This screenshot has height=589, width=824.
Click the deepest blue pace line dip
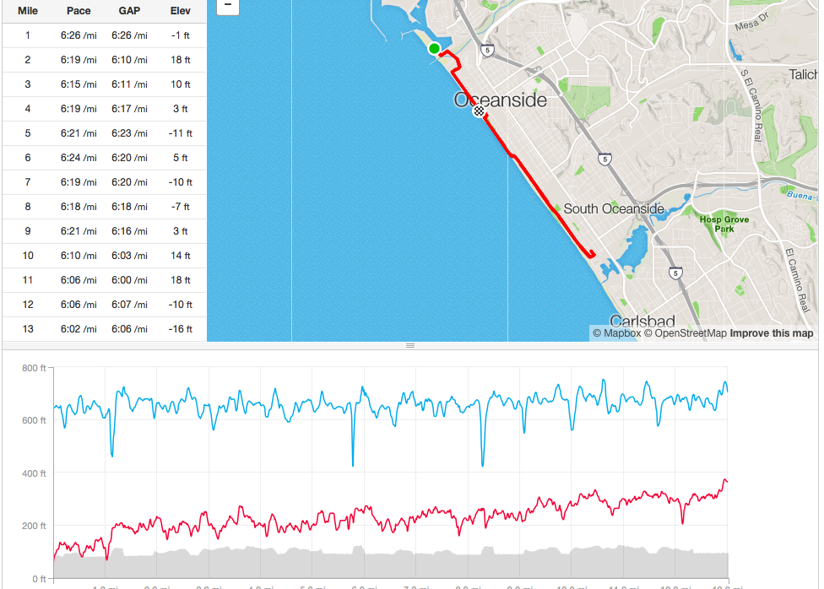[353, 464]
